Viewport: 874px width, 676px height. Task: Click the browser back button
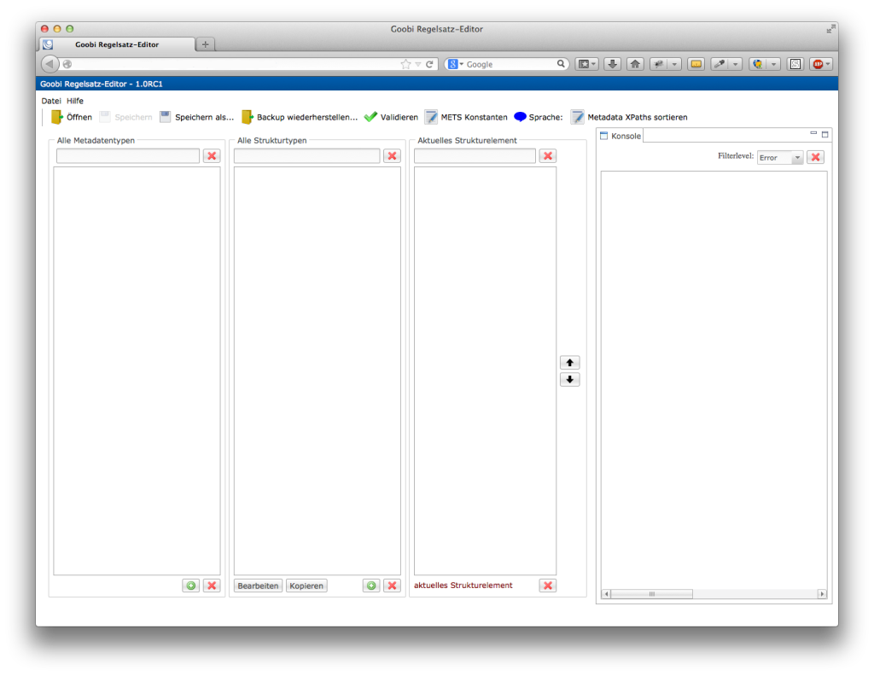(50, 64)
